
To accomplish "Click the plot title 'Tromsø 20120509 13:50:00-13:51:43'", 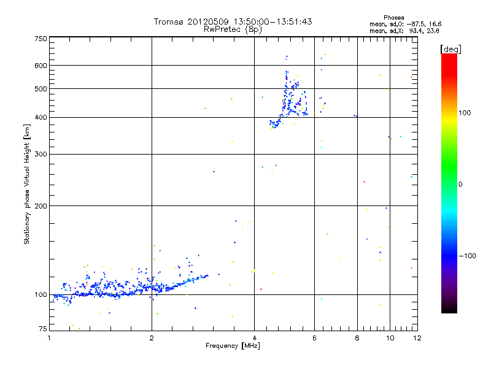I will click(233, 21).
